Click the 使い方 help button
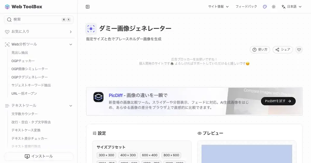 260,50
